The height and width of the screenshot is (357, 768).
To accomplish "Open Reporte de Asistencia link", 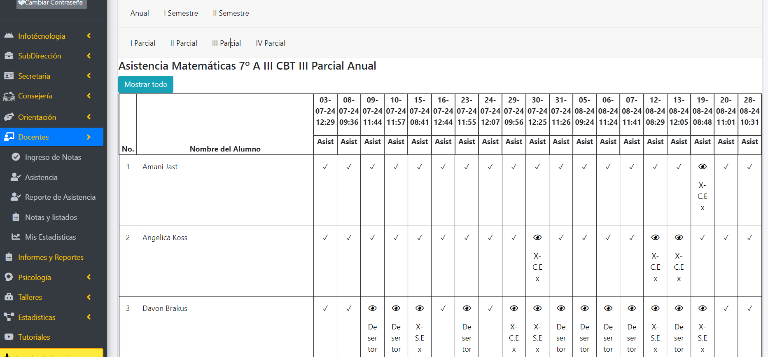I will click(x=60, y=197).
